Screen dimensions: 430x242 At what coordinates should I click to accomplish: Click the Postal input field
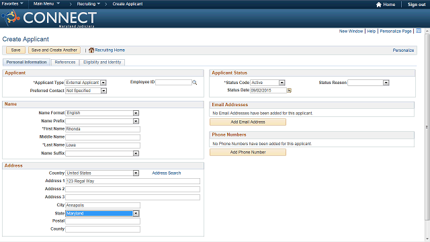(x=103, y=221)
